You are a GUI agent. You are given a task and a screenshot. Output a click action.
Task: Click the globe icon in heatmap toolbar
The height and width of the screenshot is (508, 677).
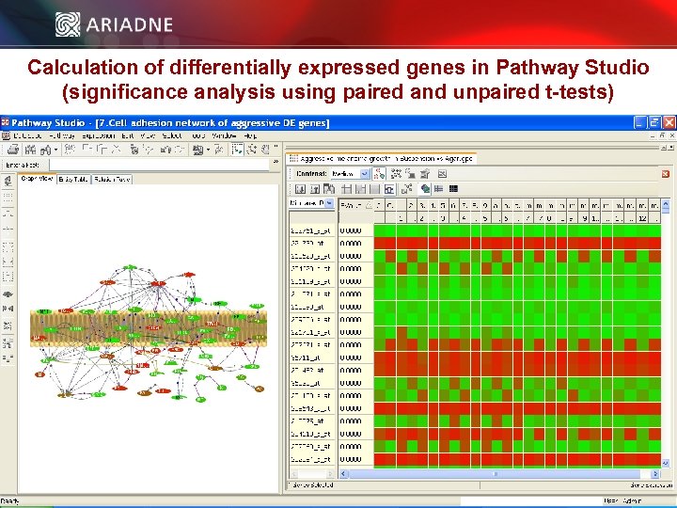pos(425,189)
